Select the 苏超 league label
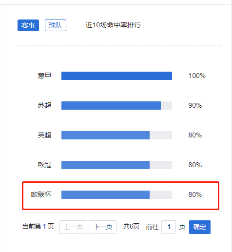 [44, 105]
